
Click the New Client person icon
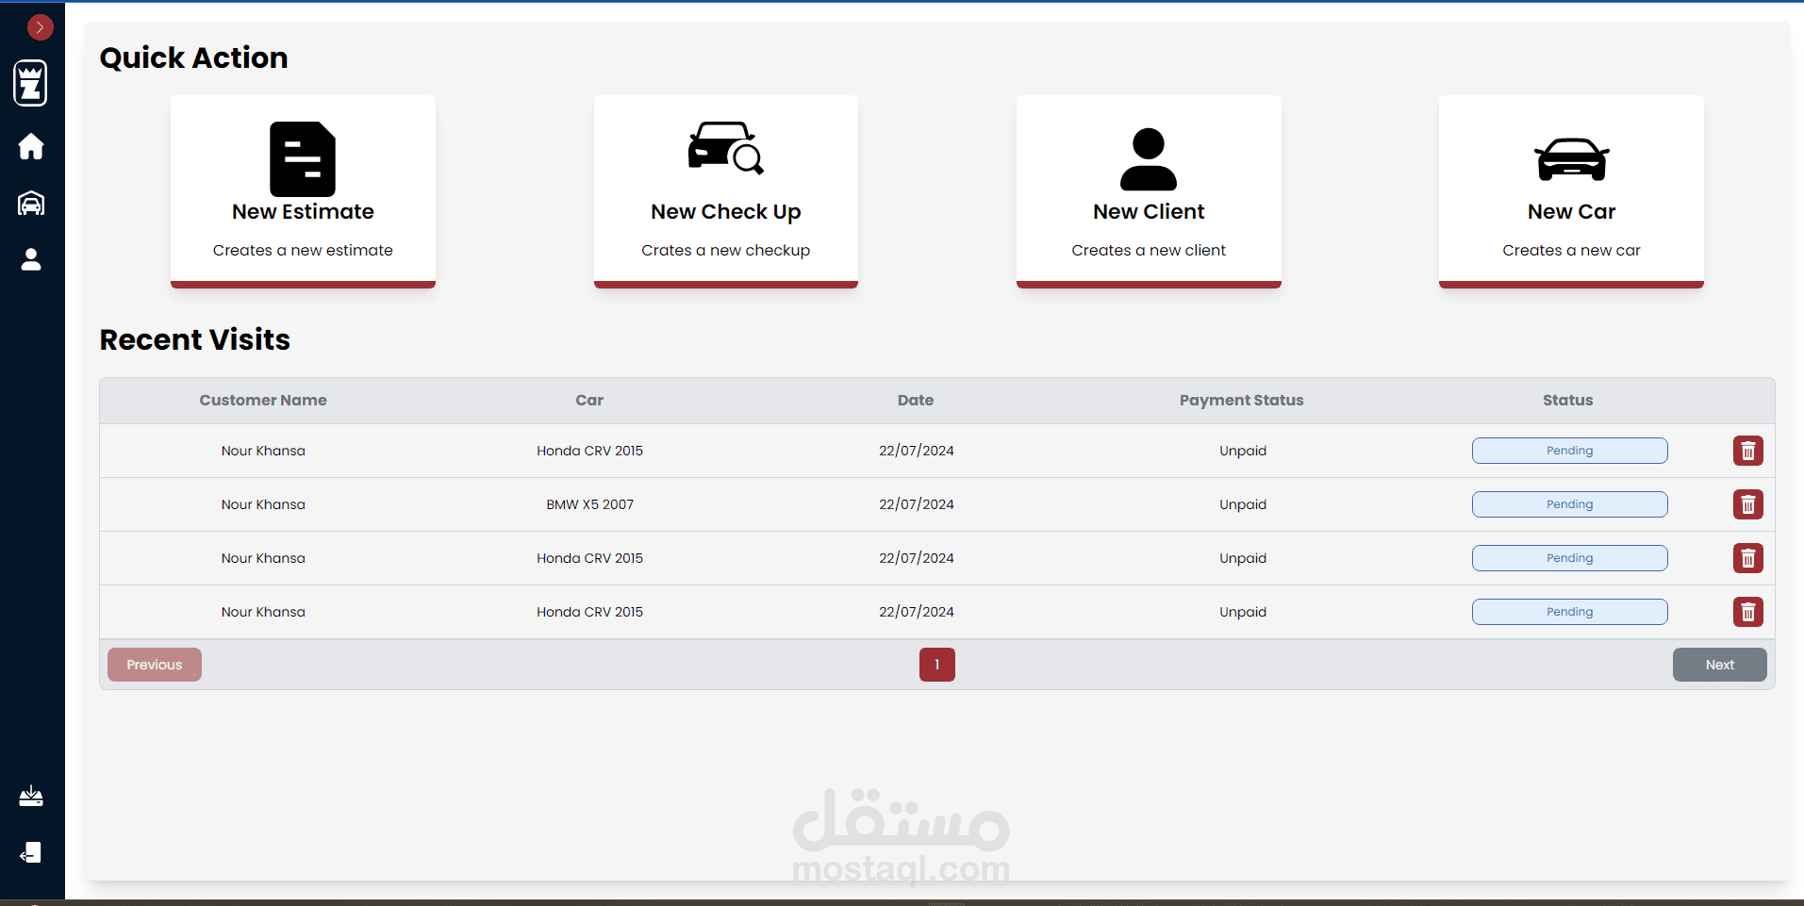pyautogui.click(x=1149, y=158)
